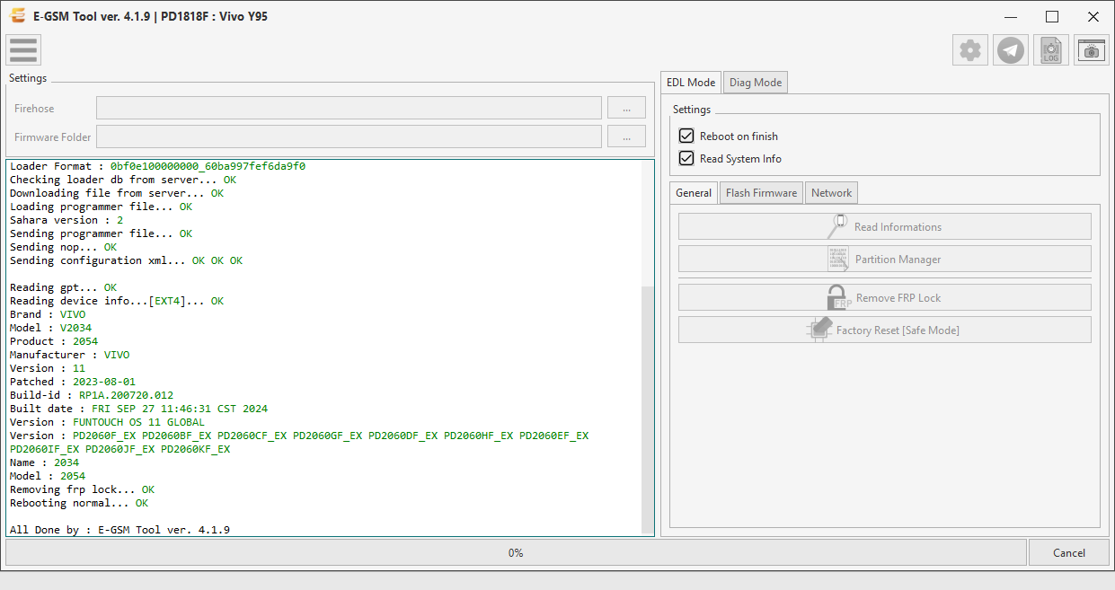Click the 'Version : 11' log line
The height and width of the screenshot is (590, 1115).
[48, 368]
